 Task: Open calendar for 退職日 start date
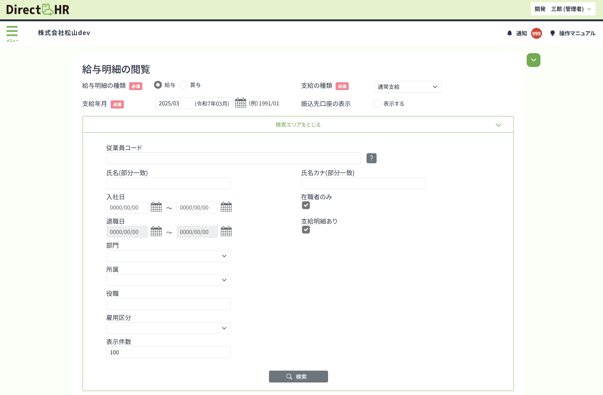pos(156,231)
